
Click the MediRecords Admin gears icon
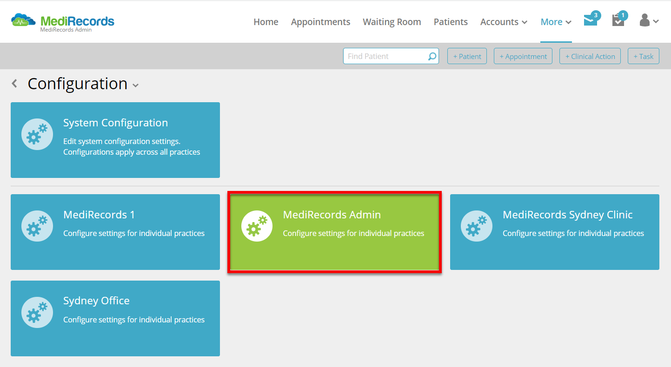257,226
